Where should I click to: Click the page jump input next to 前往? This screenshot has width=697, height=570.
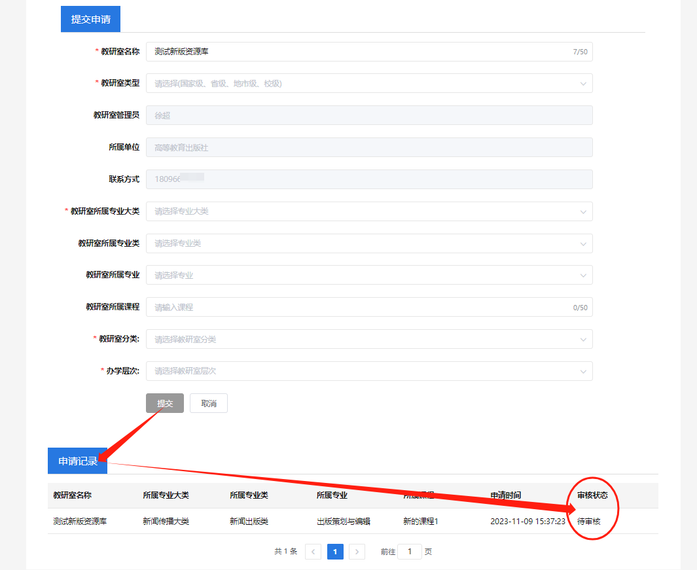pyautogui.click(x=410, y=552)
